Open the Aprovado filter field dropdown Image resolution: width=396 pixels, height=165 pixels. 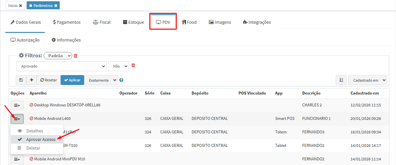(61, 66)
